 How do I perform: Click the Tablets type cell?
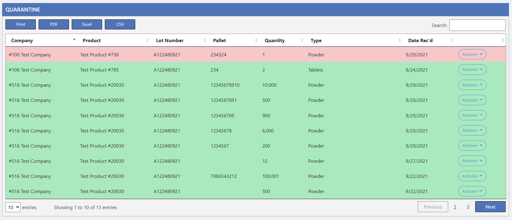pyautogui.click(x=315, y=70)
